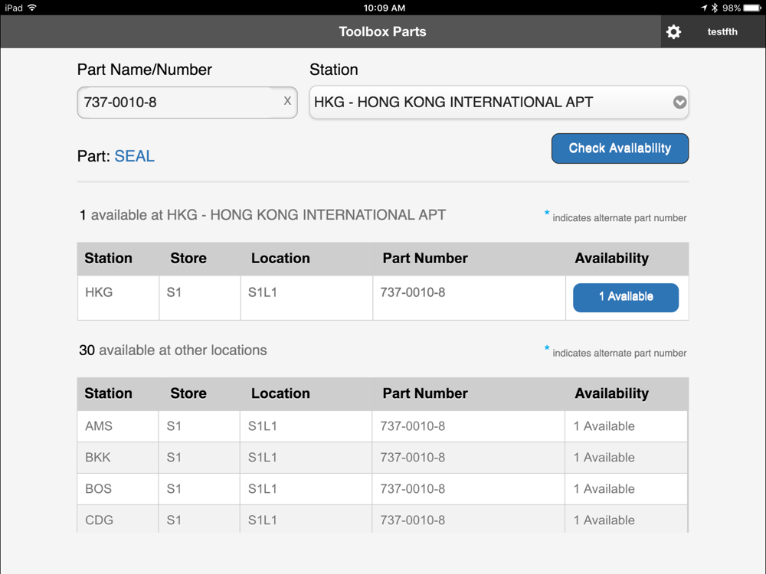Click the Bluetooth status icon
Screen dimensions: 766x574
714,8
